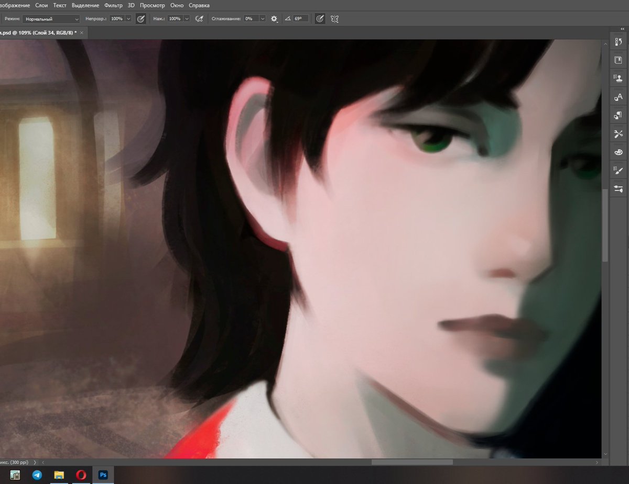Open symmetry paint butterfly options
Screen dimensions: 629x484
click(334, 18)
